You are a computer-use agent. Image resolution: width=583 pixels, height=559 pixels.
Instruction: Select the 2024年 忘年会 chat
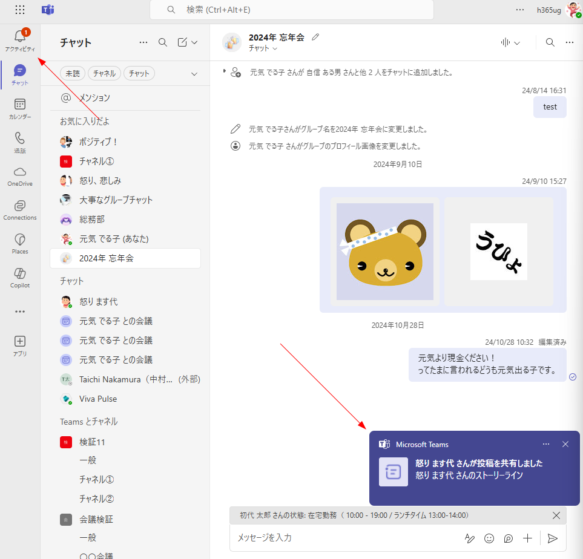tap(125, 258)
